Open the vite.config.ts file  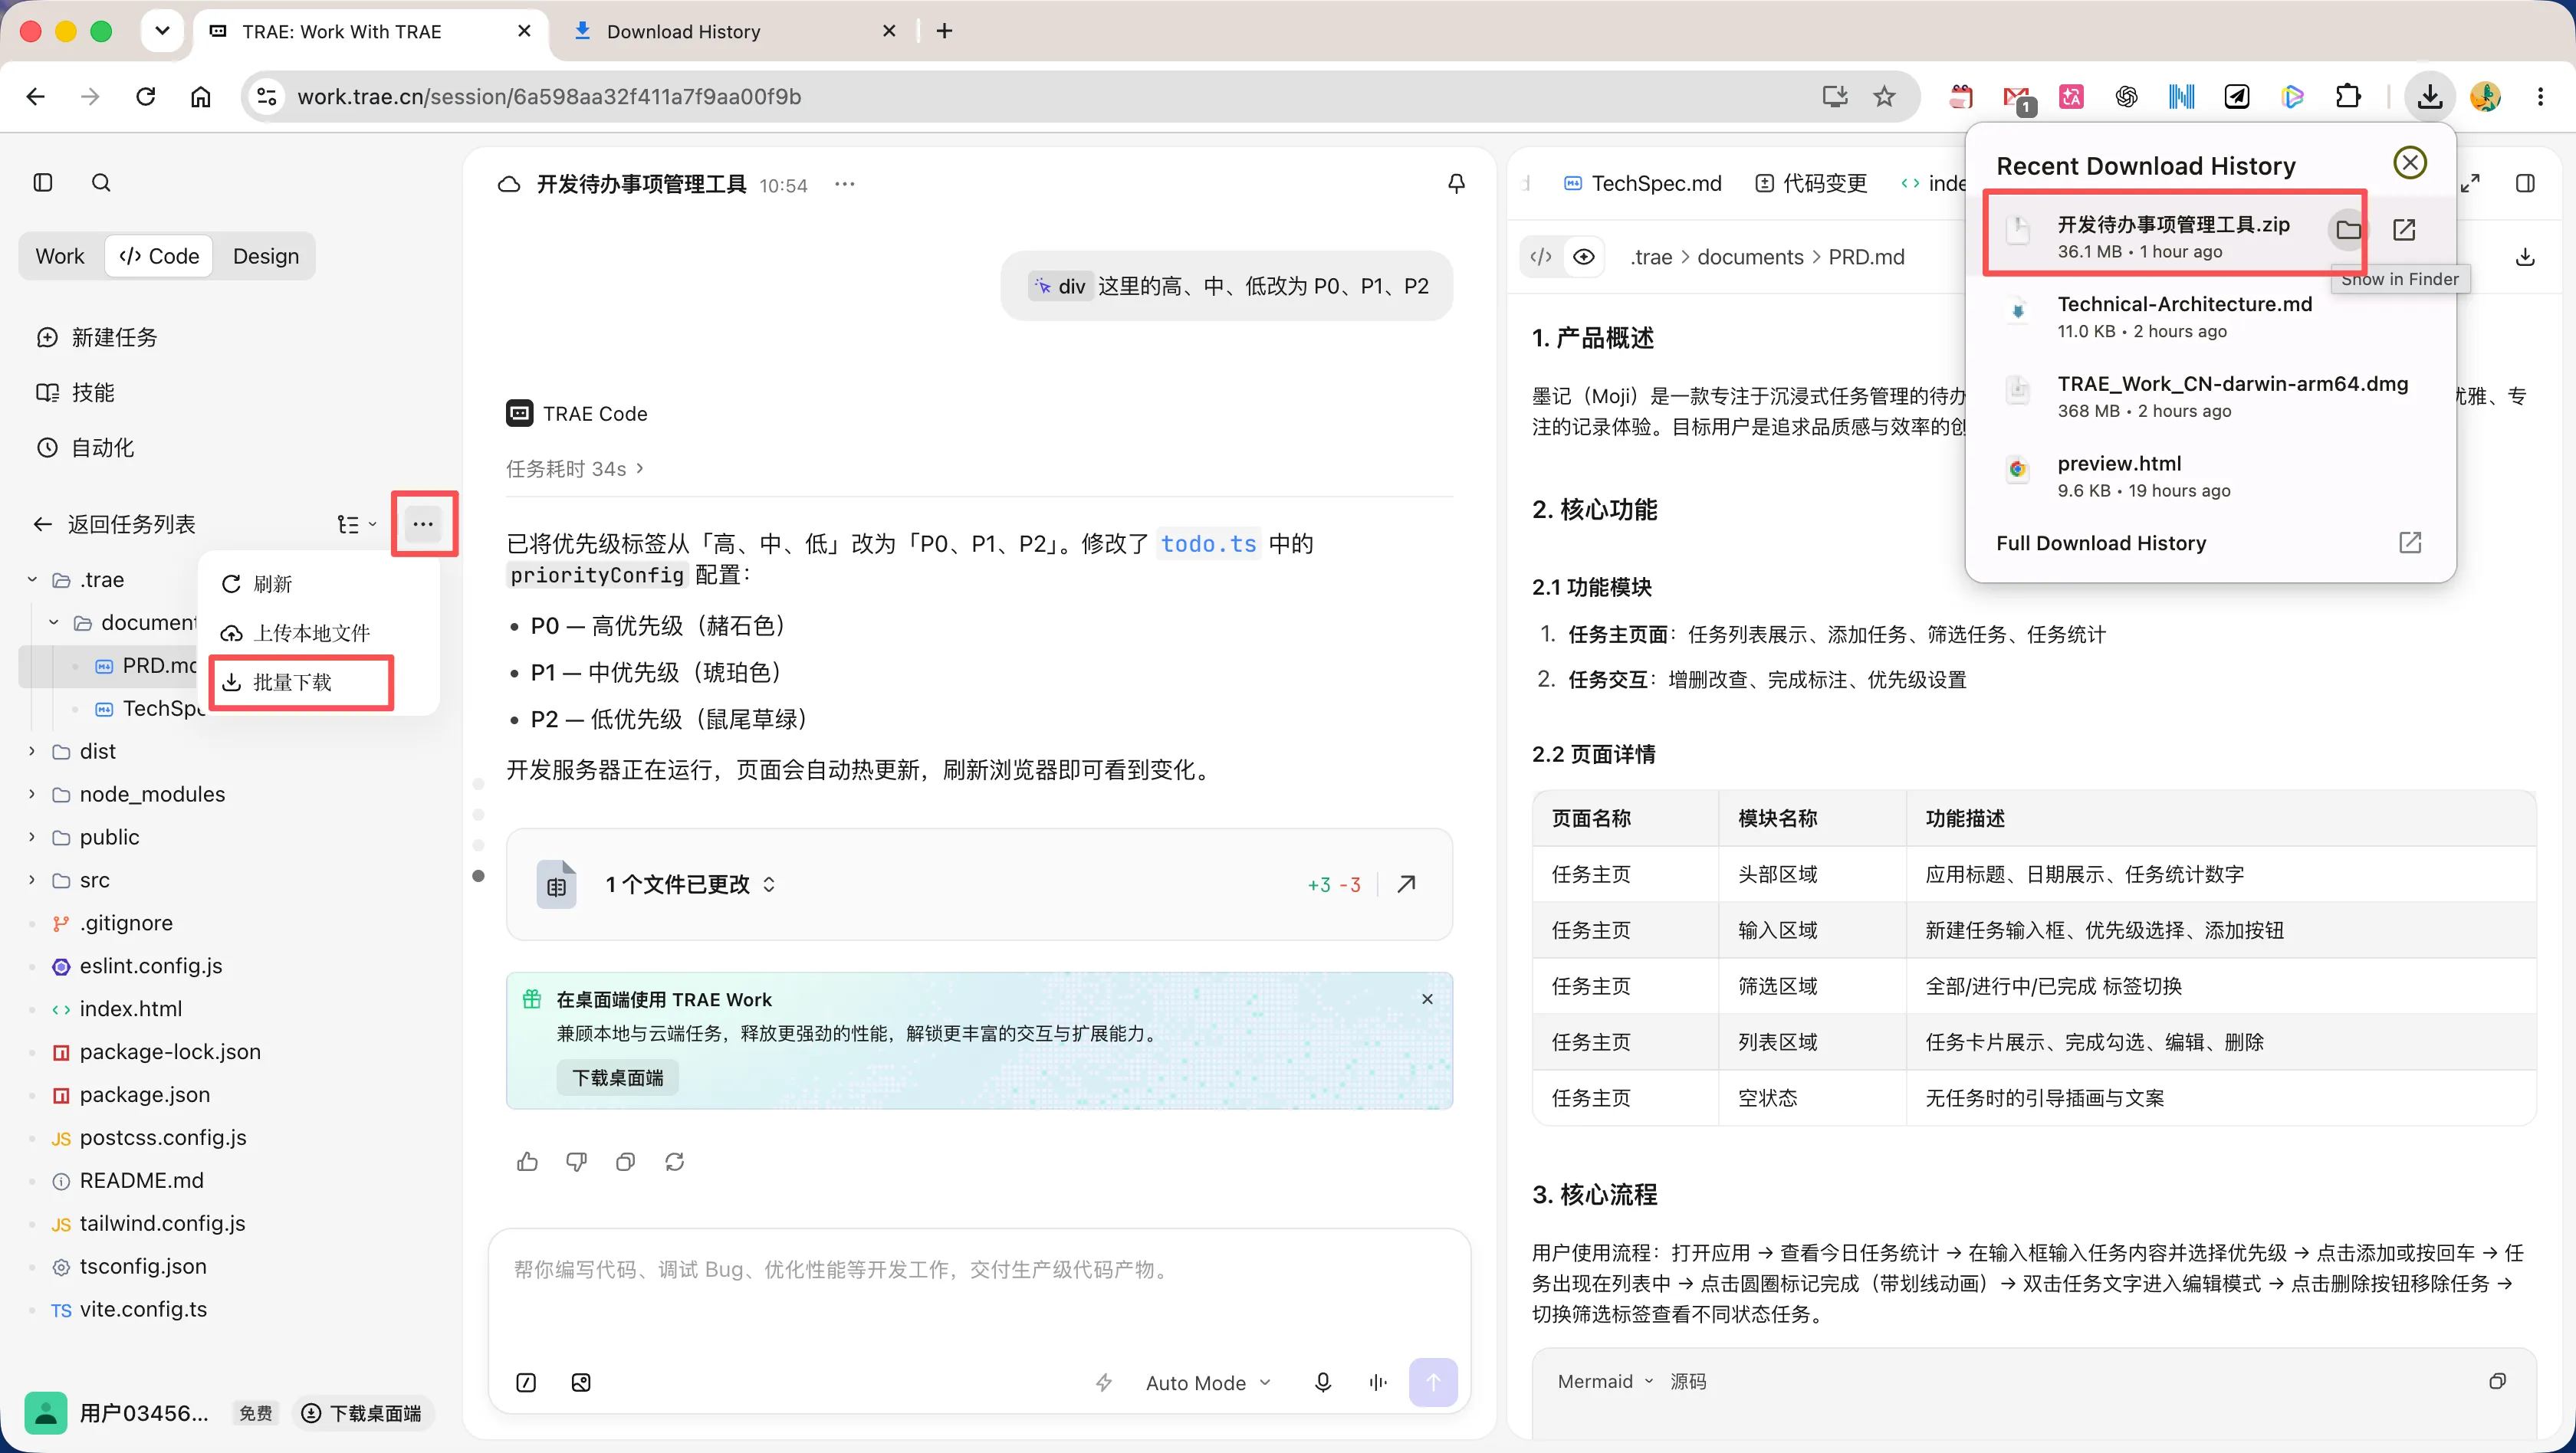coord(143,1309)
